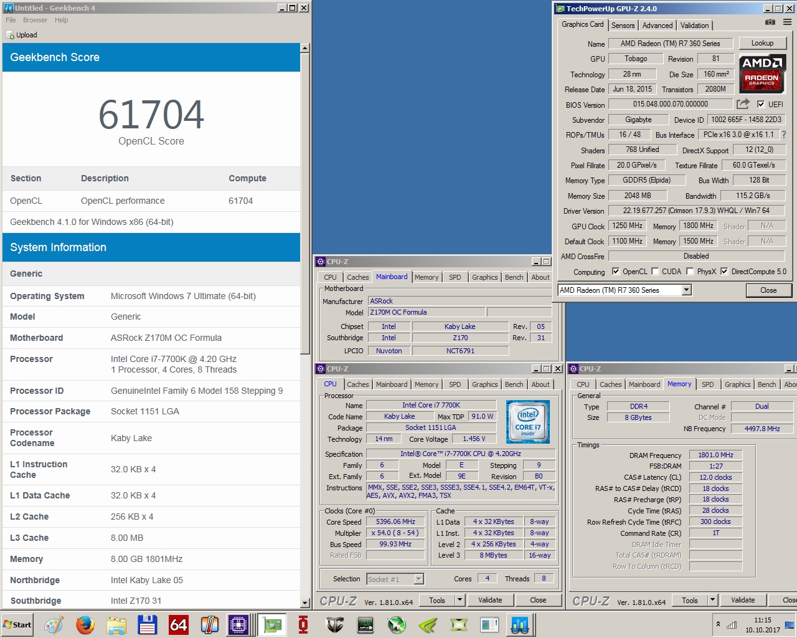Toggle the UEFI checkbox in GPU-Z
The height and width of the screenshot is (638, 797).
[x=760, y=104]
